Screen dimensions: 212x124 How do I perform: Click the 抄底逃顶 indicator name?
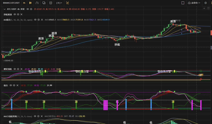click(x=8, y=15)
